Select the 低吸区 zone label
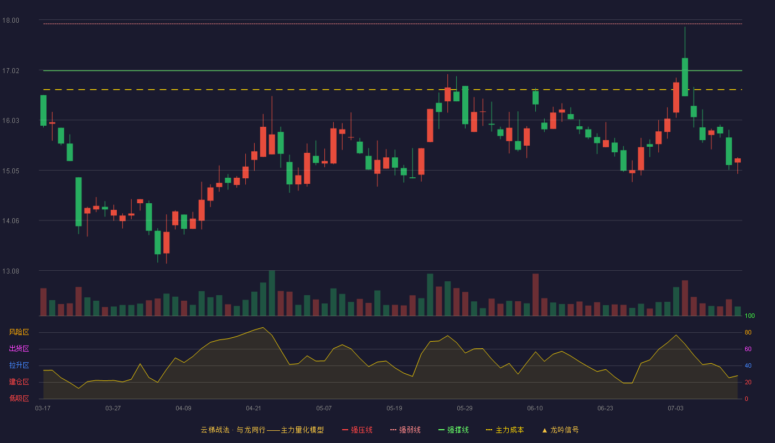The width and height of the screenshot is (775, 443). 19,399
